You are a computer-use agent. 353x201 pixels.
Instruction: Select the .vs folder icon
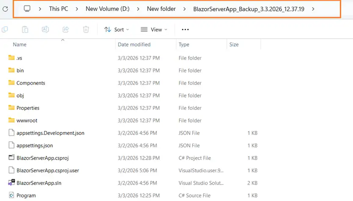(11, 57)
